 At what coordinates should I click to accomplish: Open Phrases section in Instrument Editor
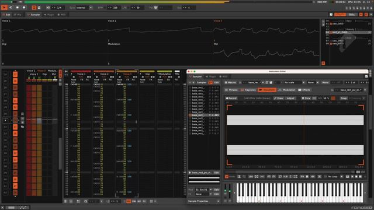point(231,90)
